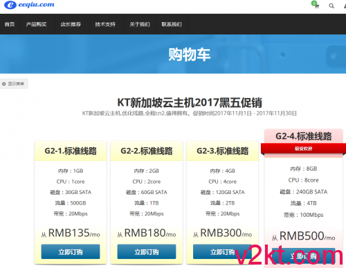Click the RMB300/mo price
This screenshot has width=346, height=268.
223,233
